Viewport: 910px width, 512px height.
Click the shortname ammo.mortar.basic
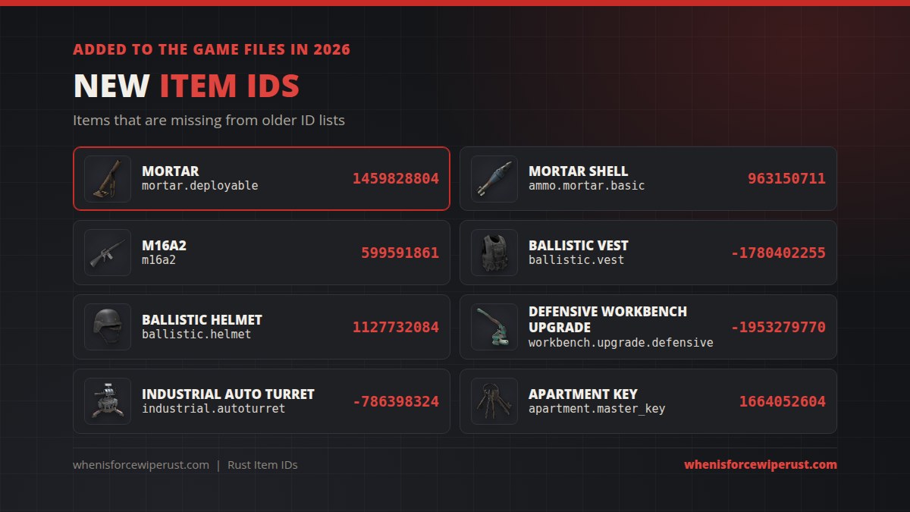point(587,186)
